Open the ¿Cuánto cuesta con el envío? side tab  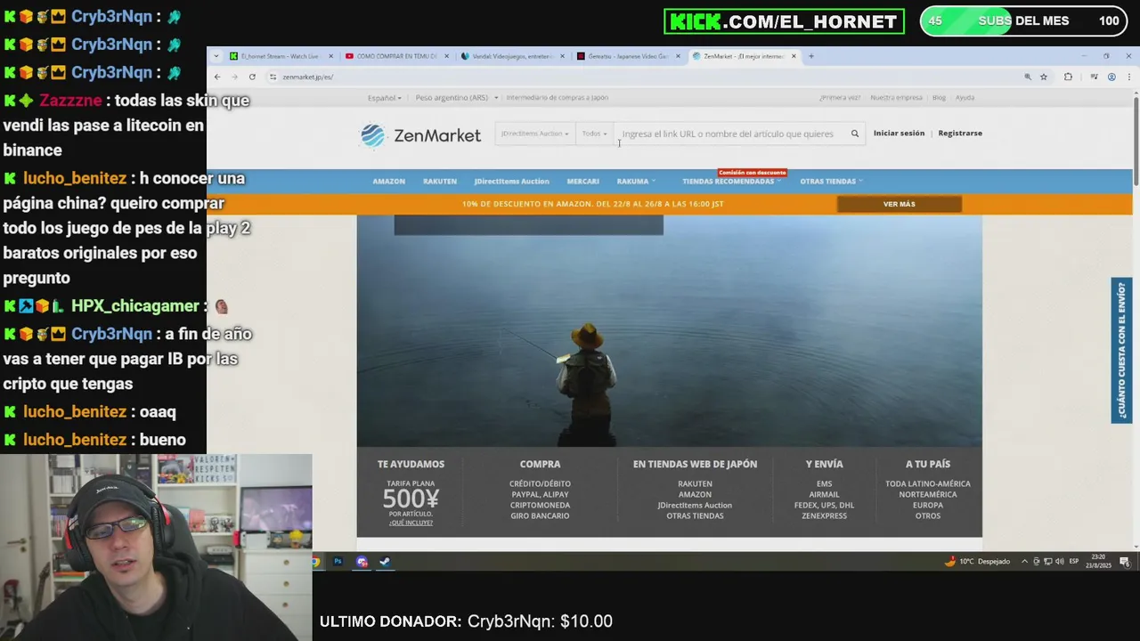point(1121,351)
